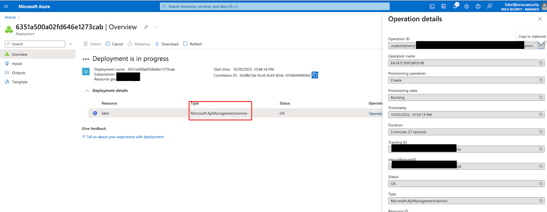Click the Microsoft.ApiManagement/service cell in the table
This screenshot has width=547, height=212.
point(219,114)
